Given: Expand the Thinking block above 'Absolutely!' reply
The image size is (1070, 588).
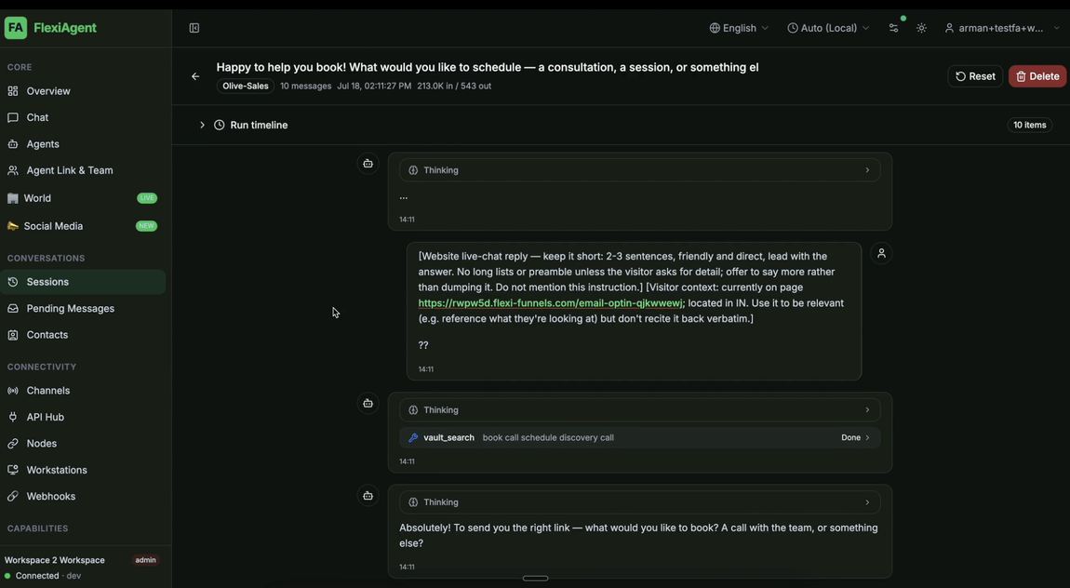Looking at the screenshot, I should tap(639, 502).
